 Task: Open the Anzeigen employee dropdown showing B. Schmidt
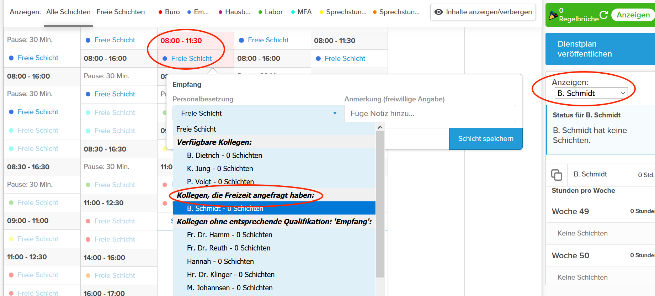coord(591,93)
